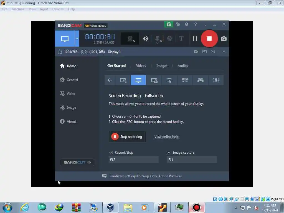Click the fullscreen monitor mode button in Bandicam header
This screenshot has height=213, width=284.
(65, 39)
